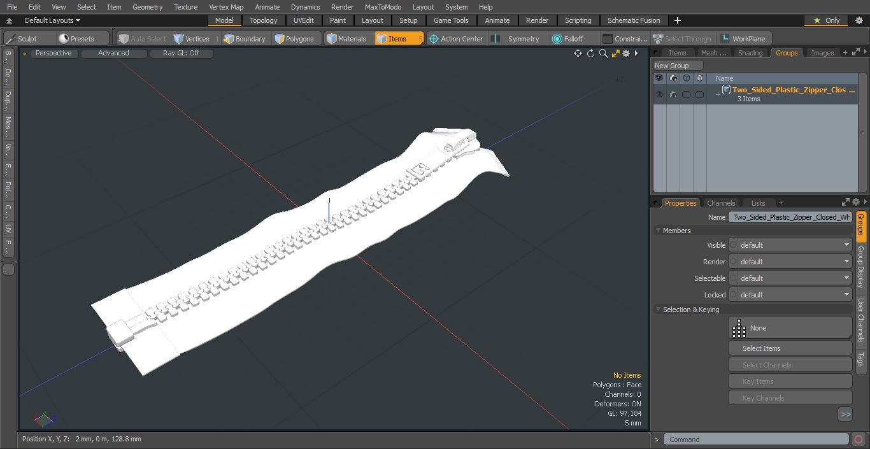Screen dimensions: 870x449
Task: Open the Perspective view type dropdown
Action: click(x=53, y=53)
